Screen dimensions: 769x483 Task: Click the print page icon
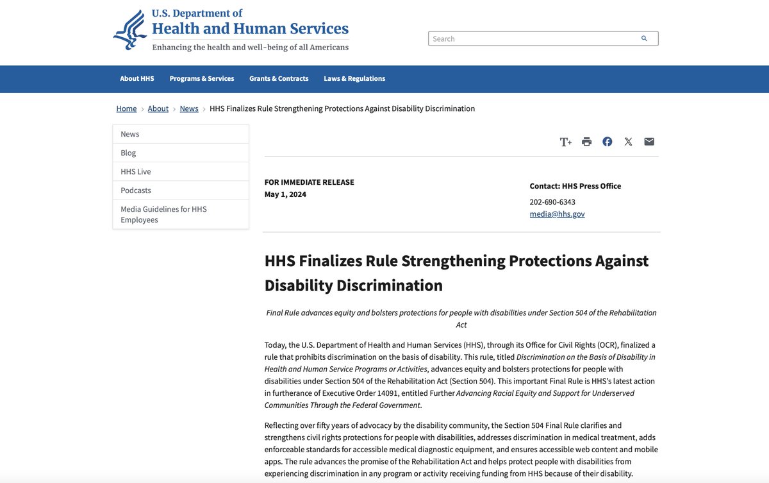[x=586, y=142]
